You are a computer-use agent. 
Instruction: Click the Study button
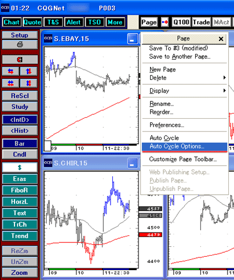point(20,107)
